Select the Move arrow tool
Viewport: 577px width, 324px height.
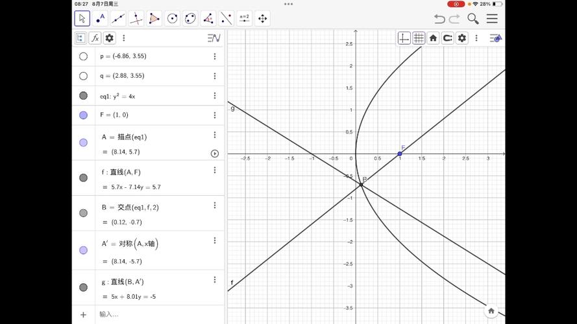click(82, 18)
